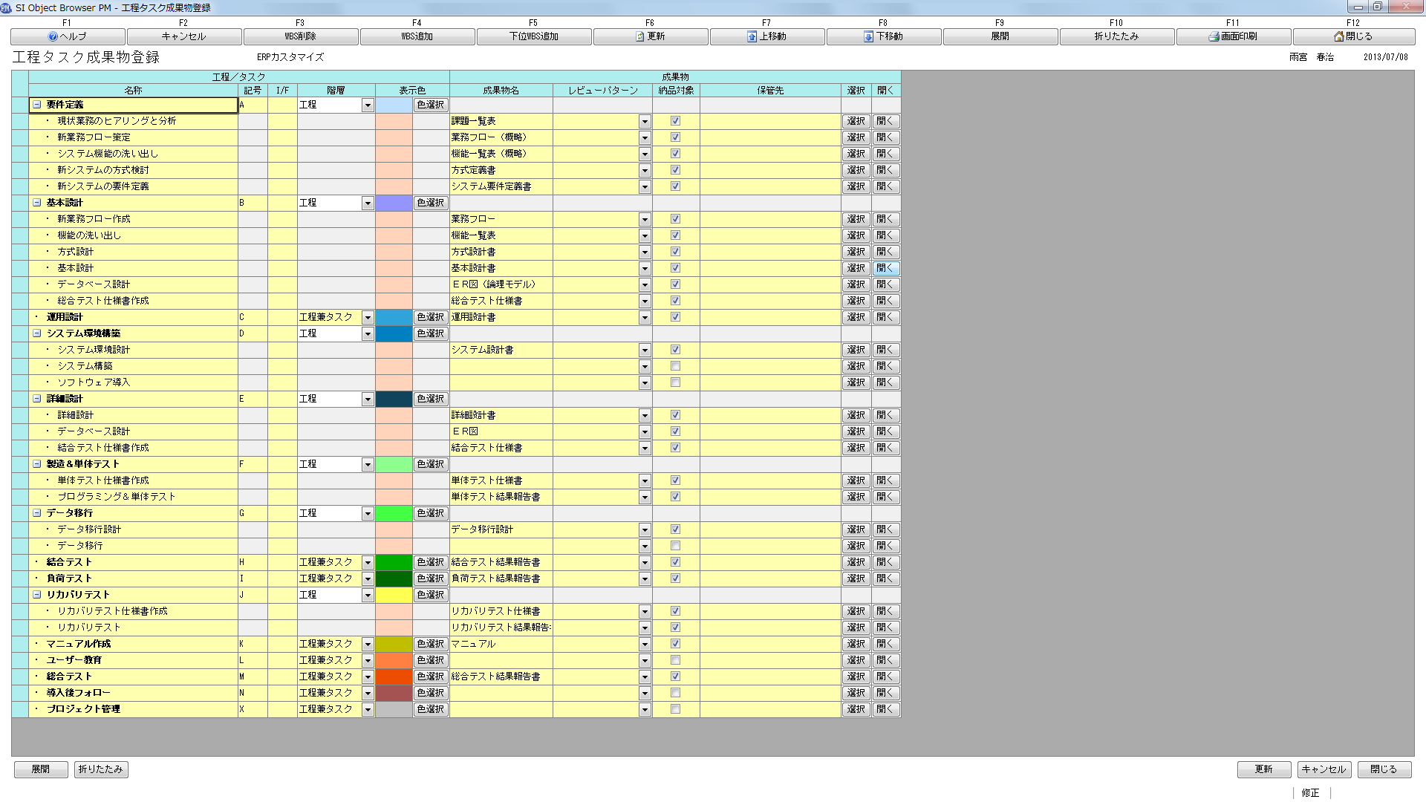Image resolution: width=1426 pixels, height=802 pixels.
Task: Open 階層 dropdown for 運用設計 row
Action: click(x=368, y=318)
